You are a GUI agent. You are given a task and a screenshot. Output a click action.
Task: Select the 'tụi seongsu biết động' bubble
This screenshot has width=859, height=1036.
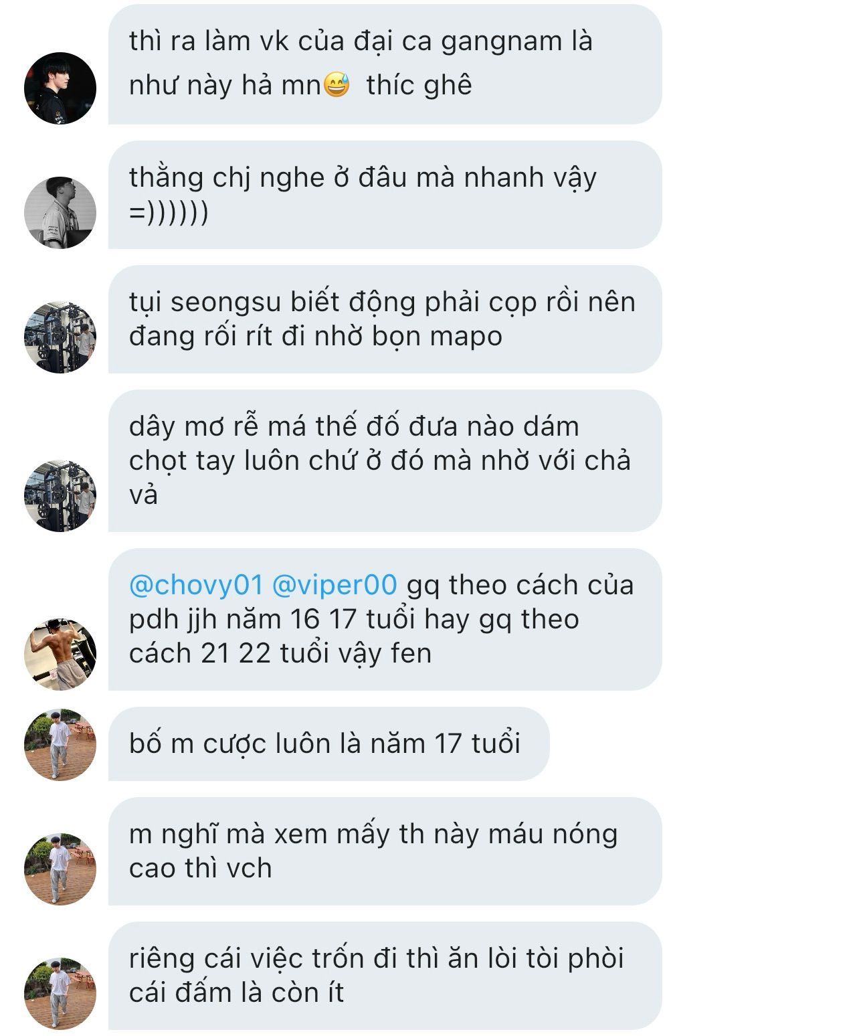(385, 319)
